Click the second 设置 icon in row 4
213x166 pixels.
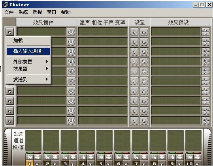pyautogui.click(x=144, y=62)
